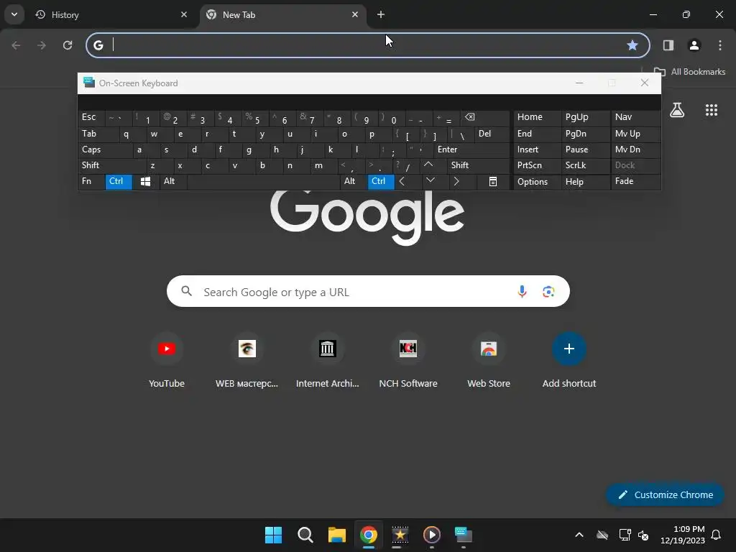Click the PrtScn key on keyboard

537,165
